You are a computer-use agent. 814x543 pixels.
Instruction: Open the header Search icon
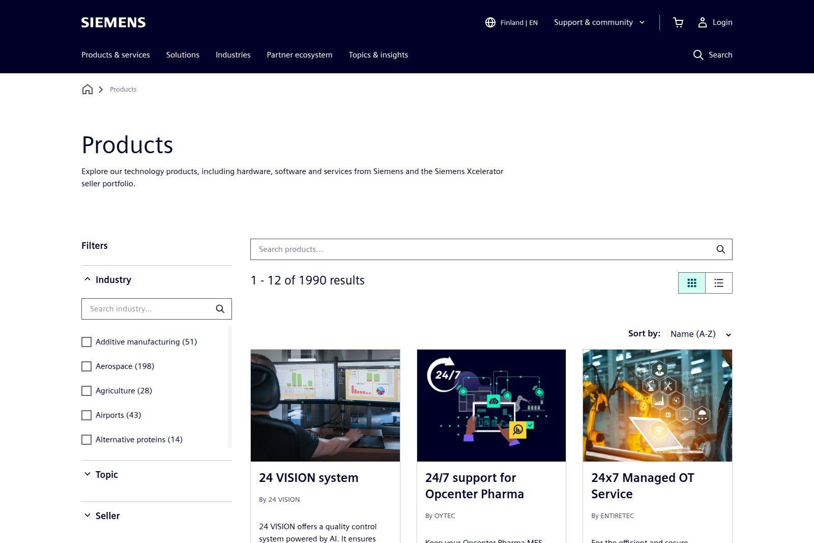[698, 55]
